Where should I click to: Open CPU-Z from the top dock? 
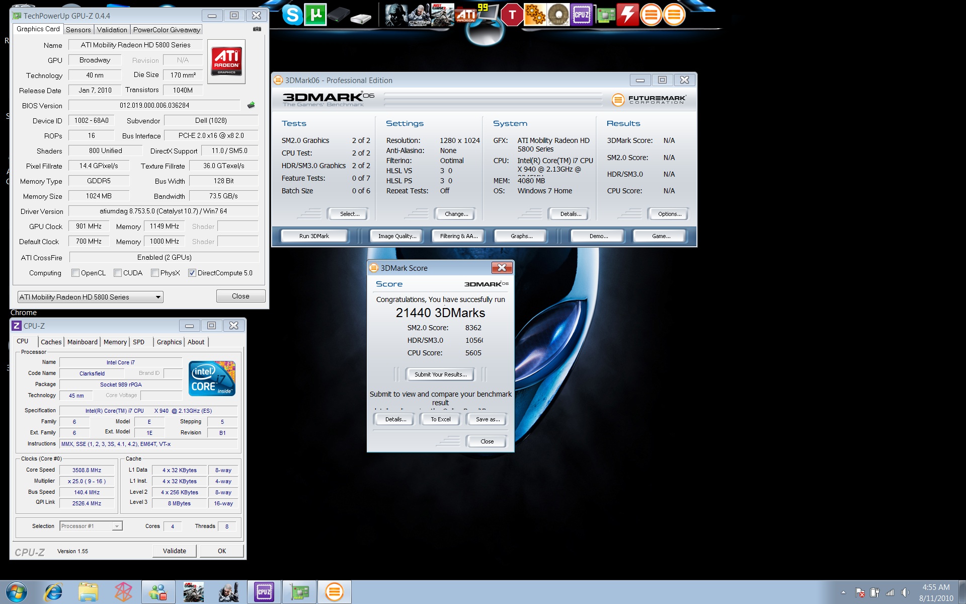(581, 15)
